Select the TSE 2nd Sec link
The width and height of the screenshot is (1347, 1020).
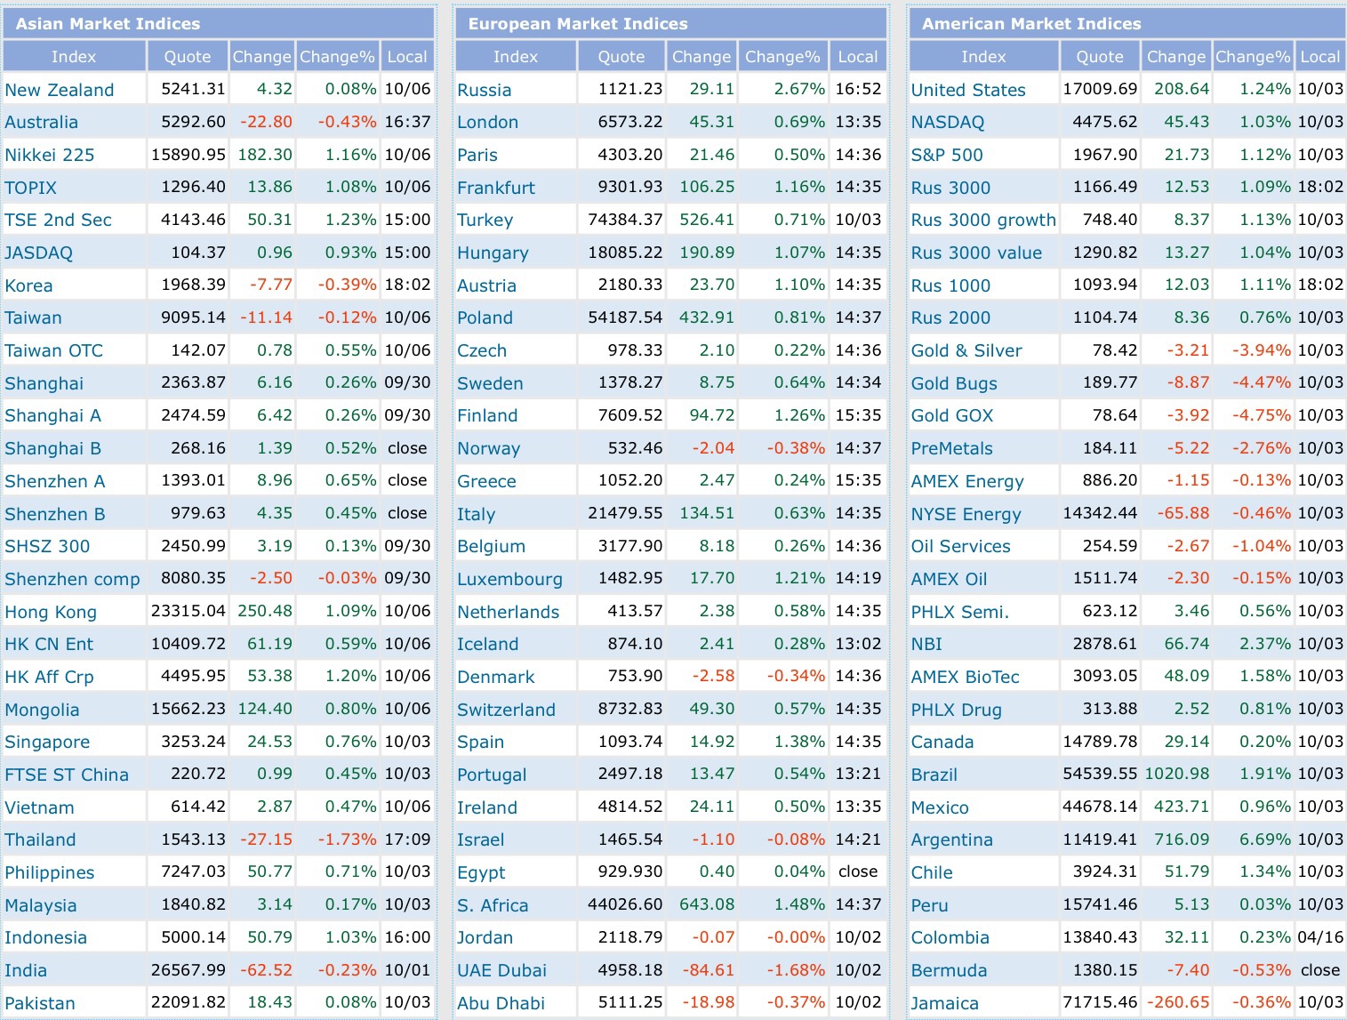[x=58, y=221]
